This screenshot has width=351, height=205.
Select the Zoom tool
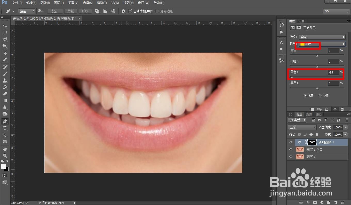5,156
